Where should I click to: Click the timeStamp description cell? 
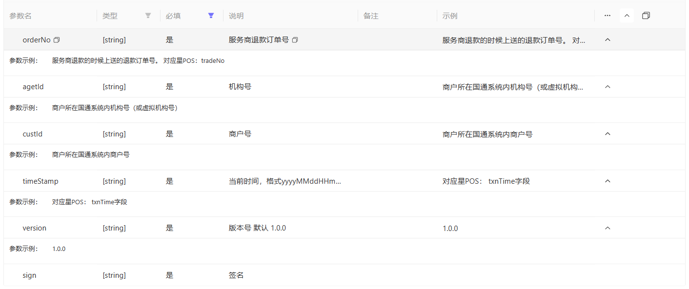coord(284,181)
